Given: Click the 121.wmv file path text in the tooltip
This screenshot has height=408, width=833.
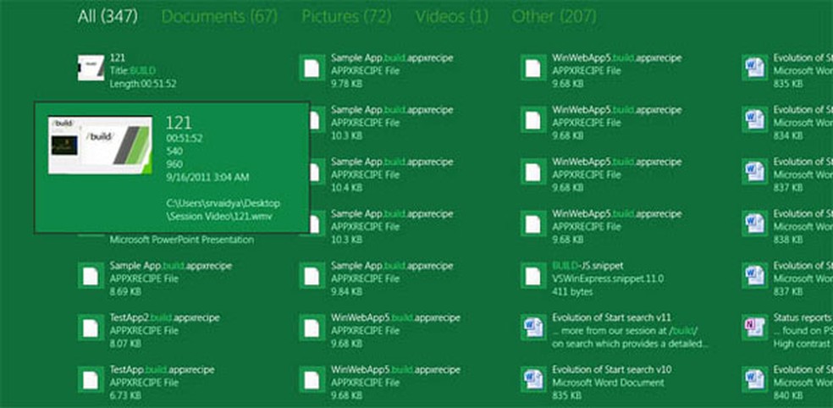Looking at the screenshot, I should (x=223, y=210).
